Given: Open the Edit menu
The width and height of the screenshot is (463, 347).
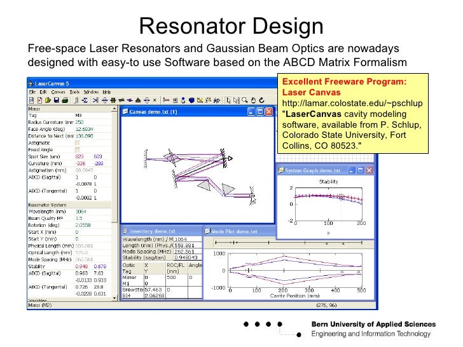Looking at the screenshot, I should (43, 92).
